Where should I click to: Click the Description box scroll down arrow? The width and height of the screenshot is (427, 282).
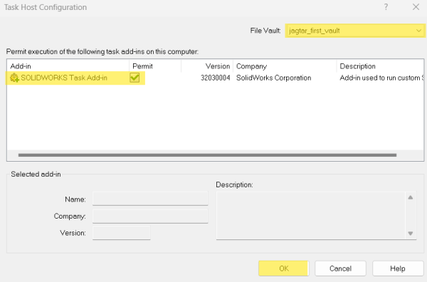point(411,234)
